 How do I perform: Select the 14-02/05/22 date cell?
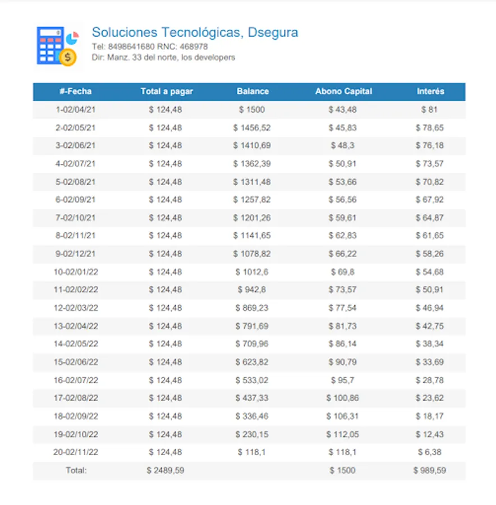click(76, 344)
